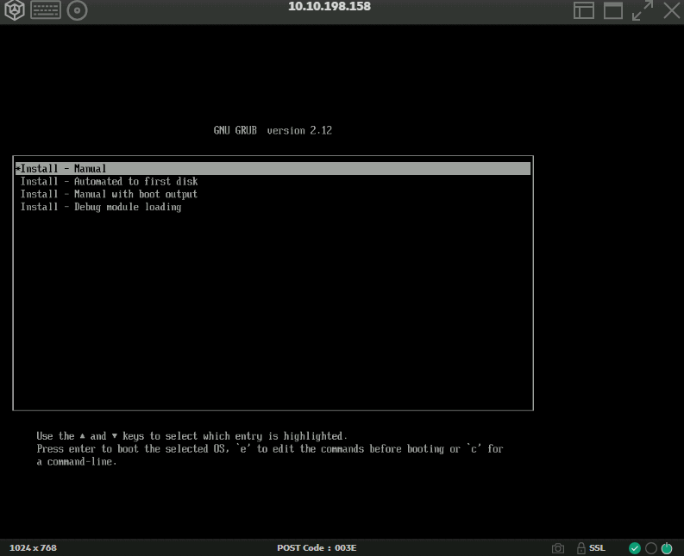Switch to the docked window layout icon
Screen dimensions: 684x556
pyautogui.click(x=584, y=10)
